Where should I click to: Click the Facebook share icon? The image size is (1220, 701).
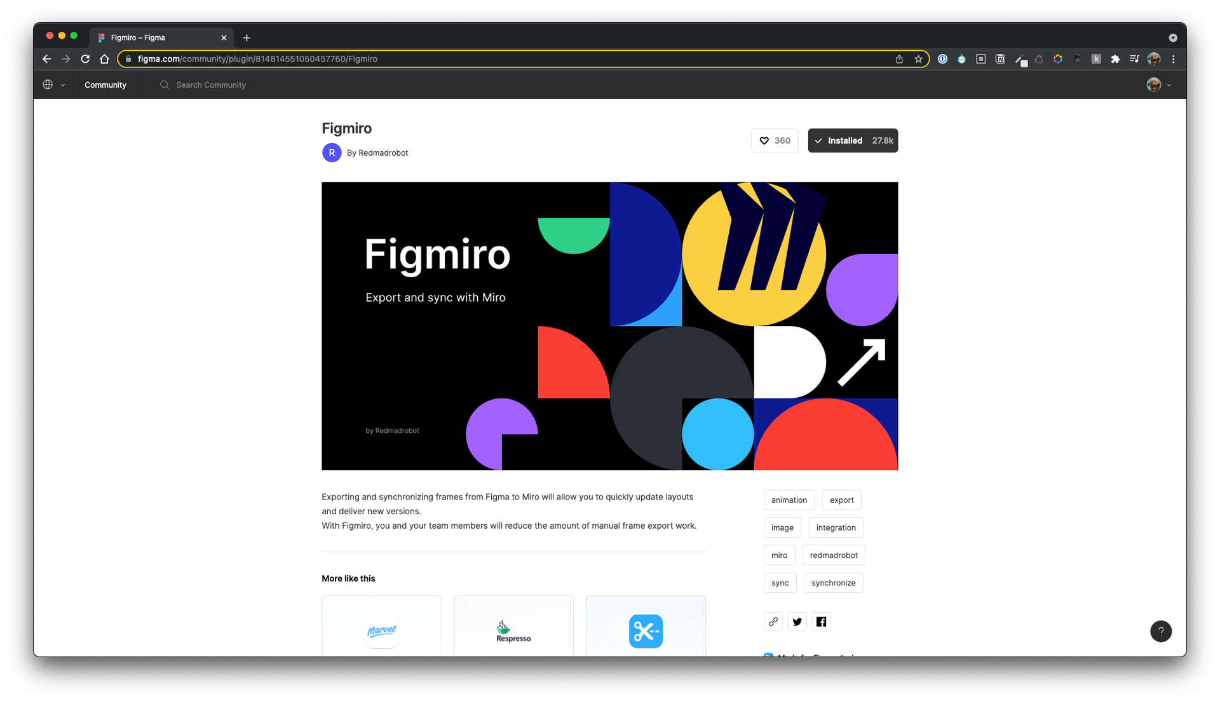[x=821, y=622]
